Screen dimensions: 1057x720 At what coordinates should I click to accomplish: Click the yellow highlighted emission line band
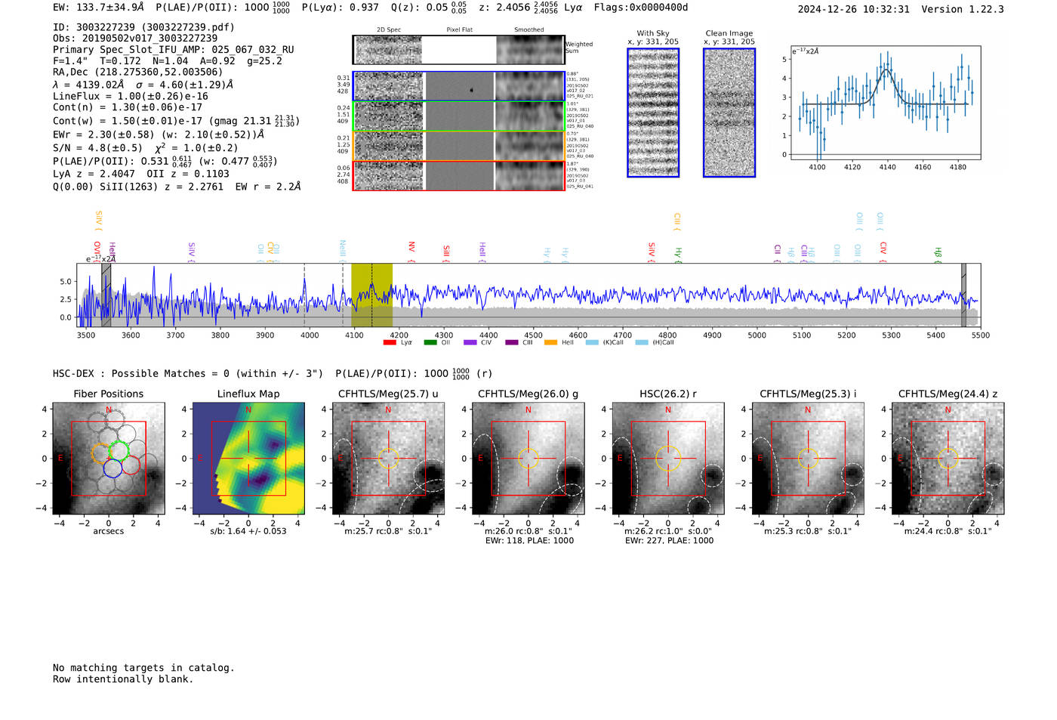[371, 295]
